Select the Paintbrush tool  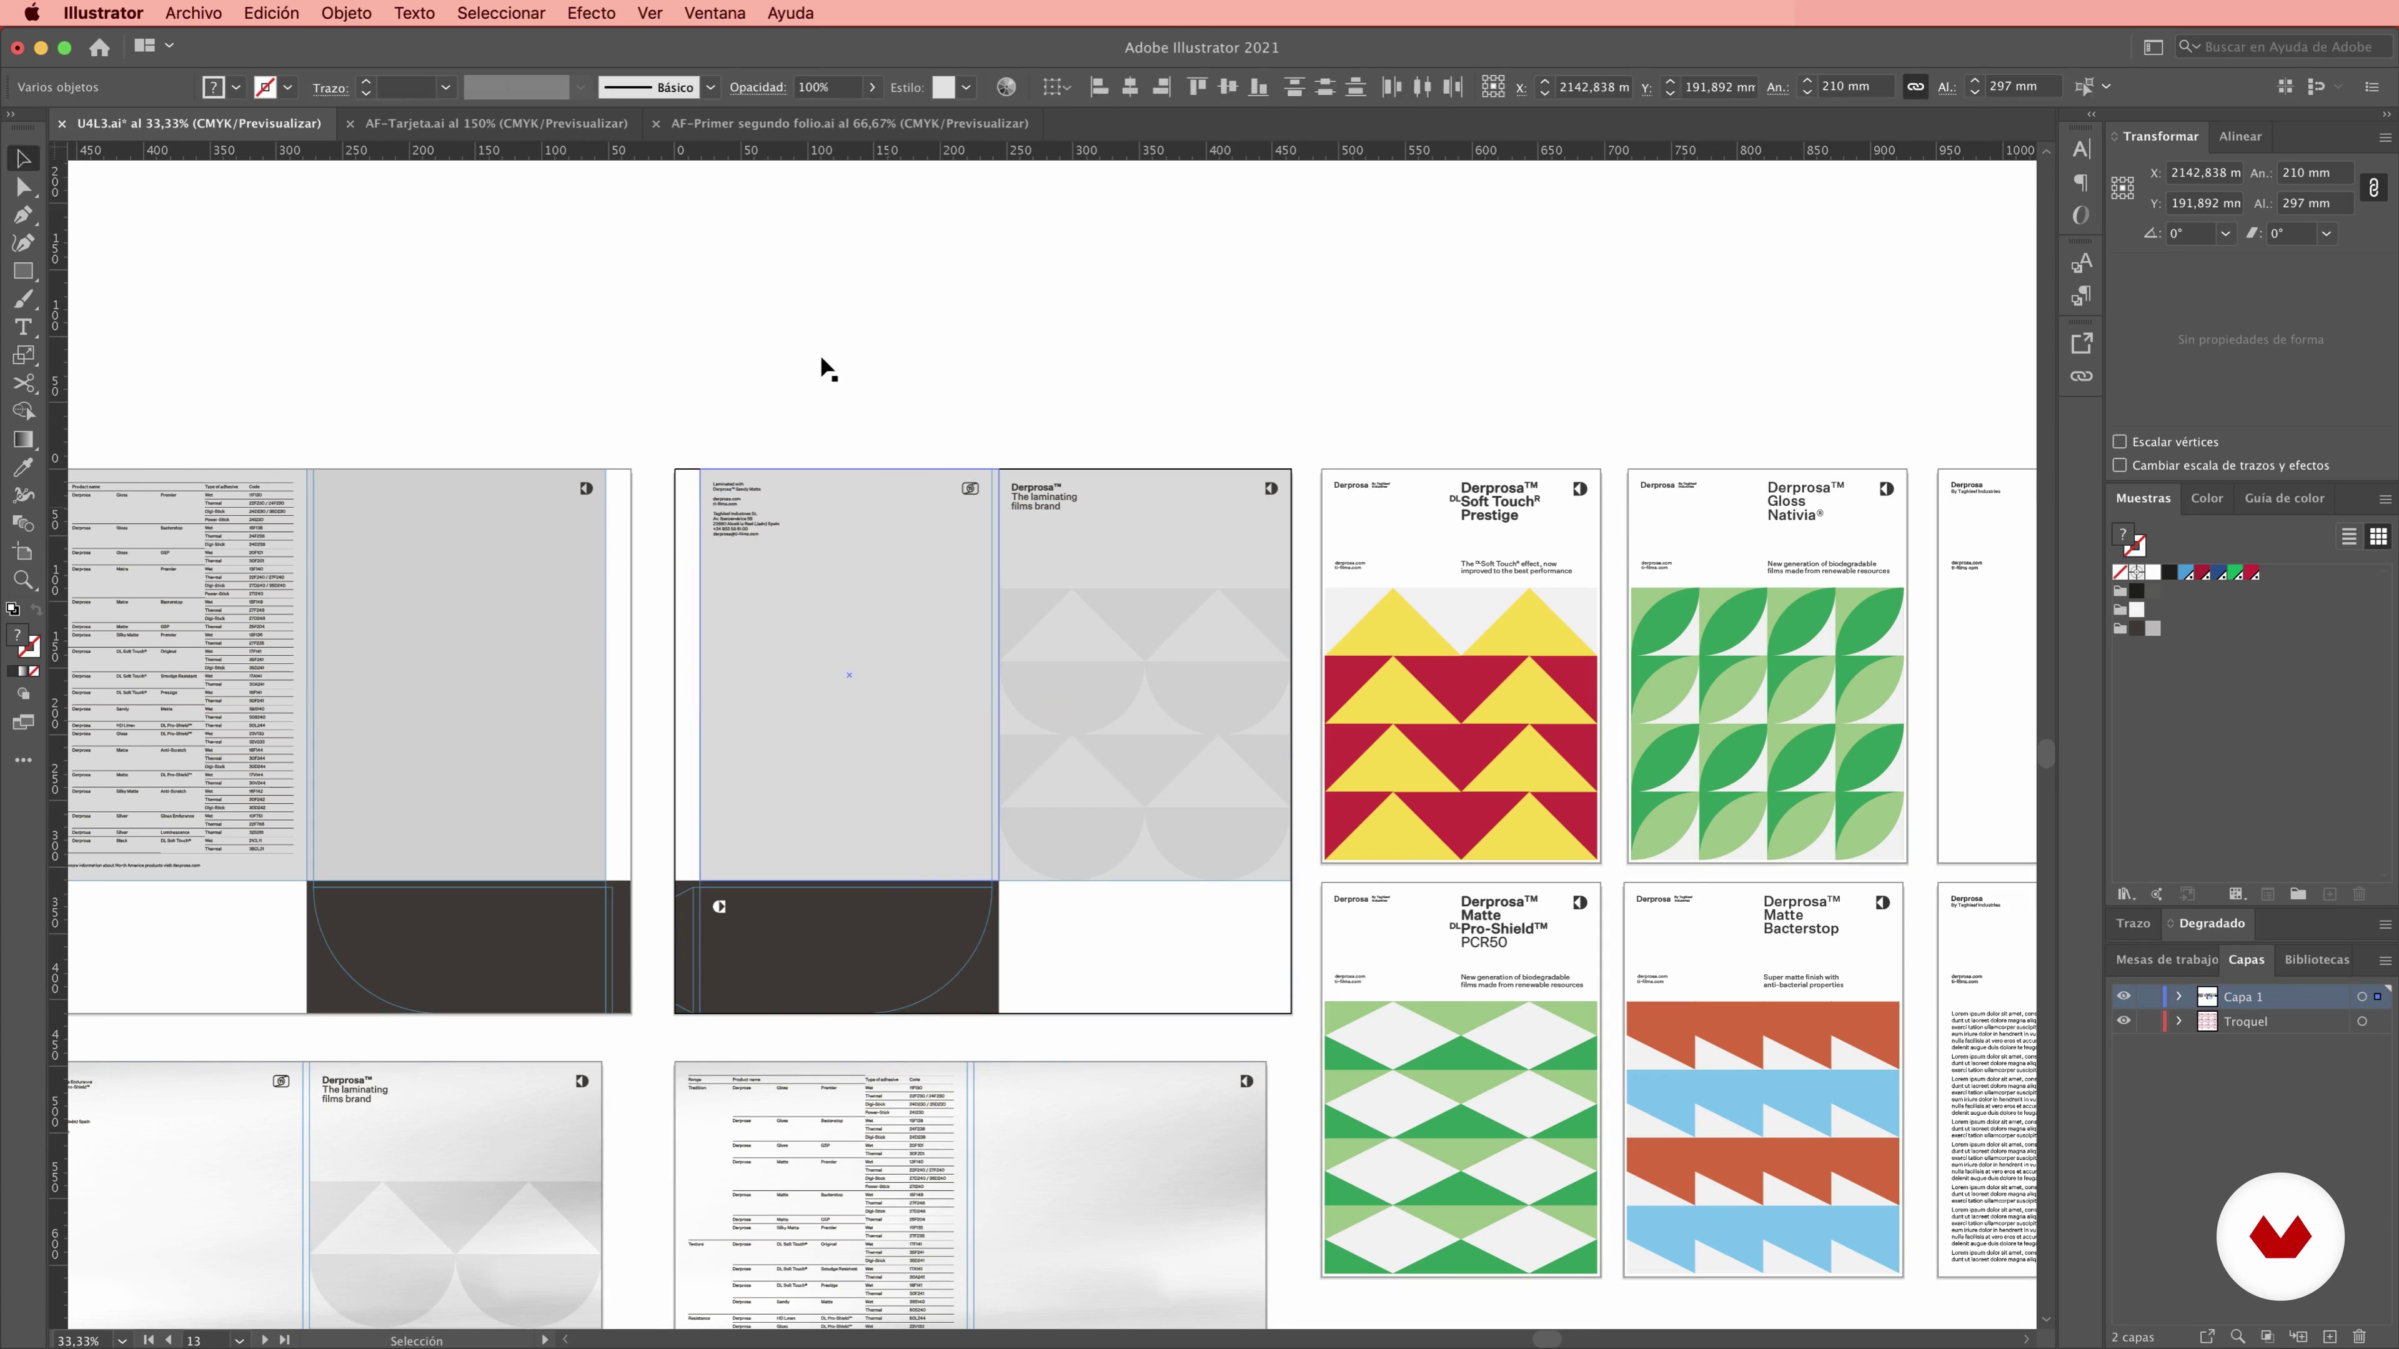(x=23, y=299)
